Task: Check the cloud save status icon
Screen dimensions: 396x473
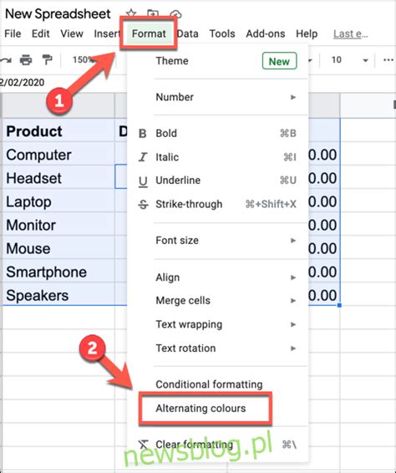Action: pyautogui.click(x=175, y=14)
